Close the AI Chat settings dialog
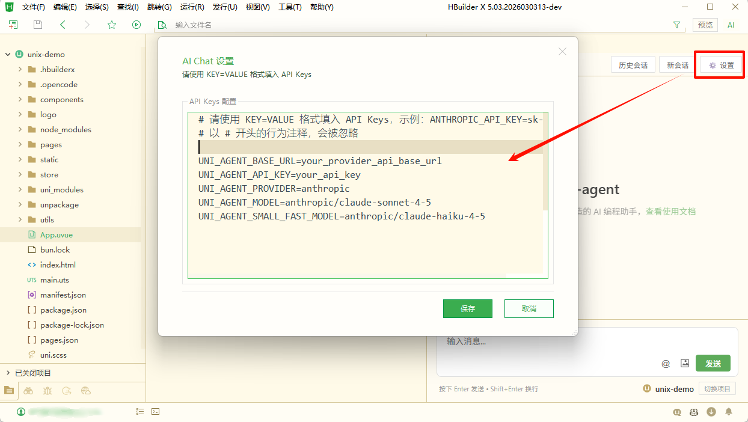 point(562,52)
